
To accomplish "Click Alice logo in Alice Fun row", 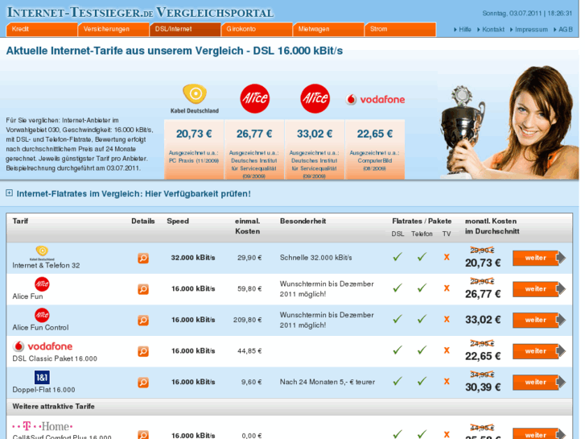I will [x=42, y=284].
